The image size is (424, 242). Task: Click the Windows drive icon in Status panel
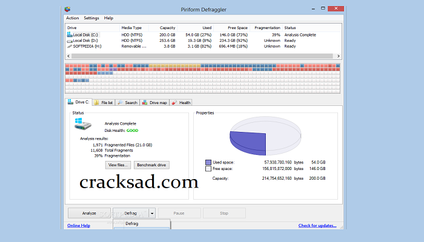click(x=83, y=124)
